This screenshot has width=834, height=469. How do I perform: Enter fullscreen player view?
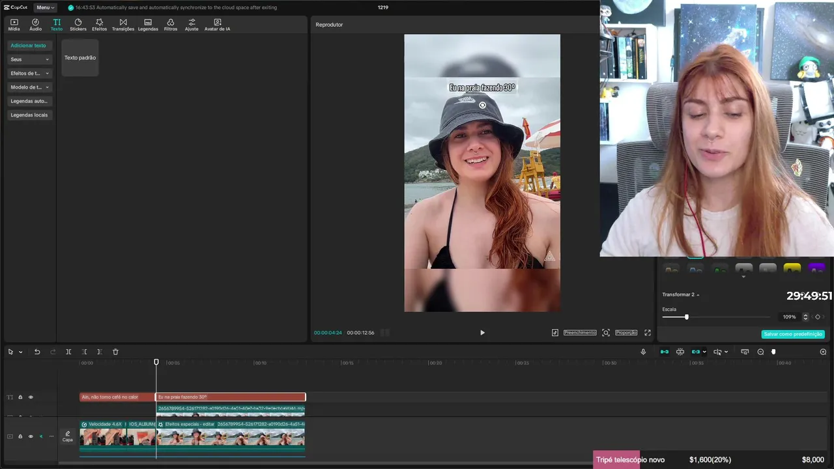(648, 332)
